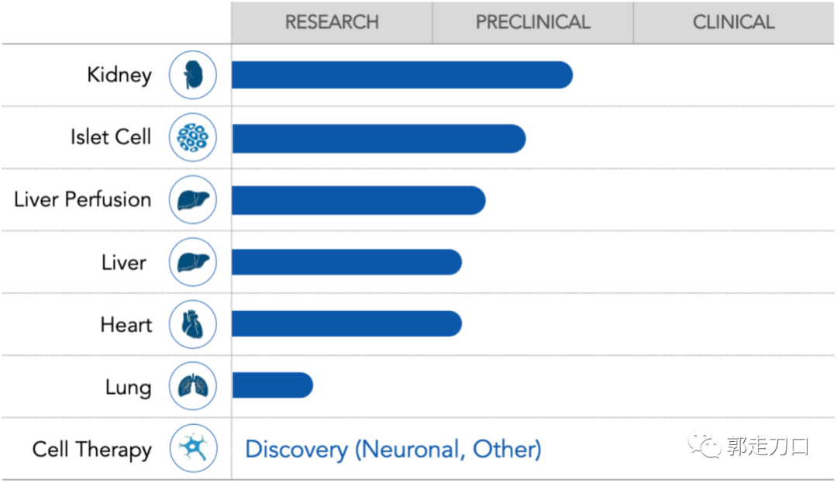
Task: Click the heart organ icon
Action: pos(192,324)
